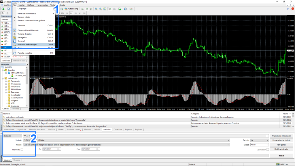Viewport: 295px width, 166px height.
Task: Select the arrow cursor tool
Action: pos(3,13)
